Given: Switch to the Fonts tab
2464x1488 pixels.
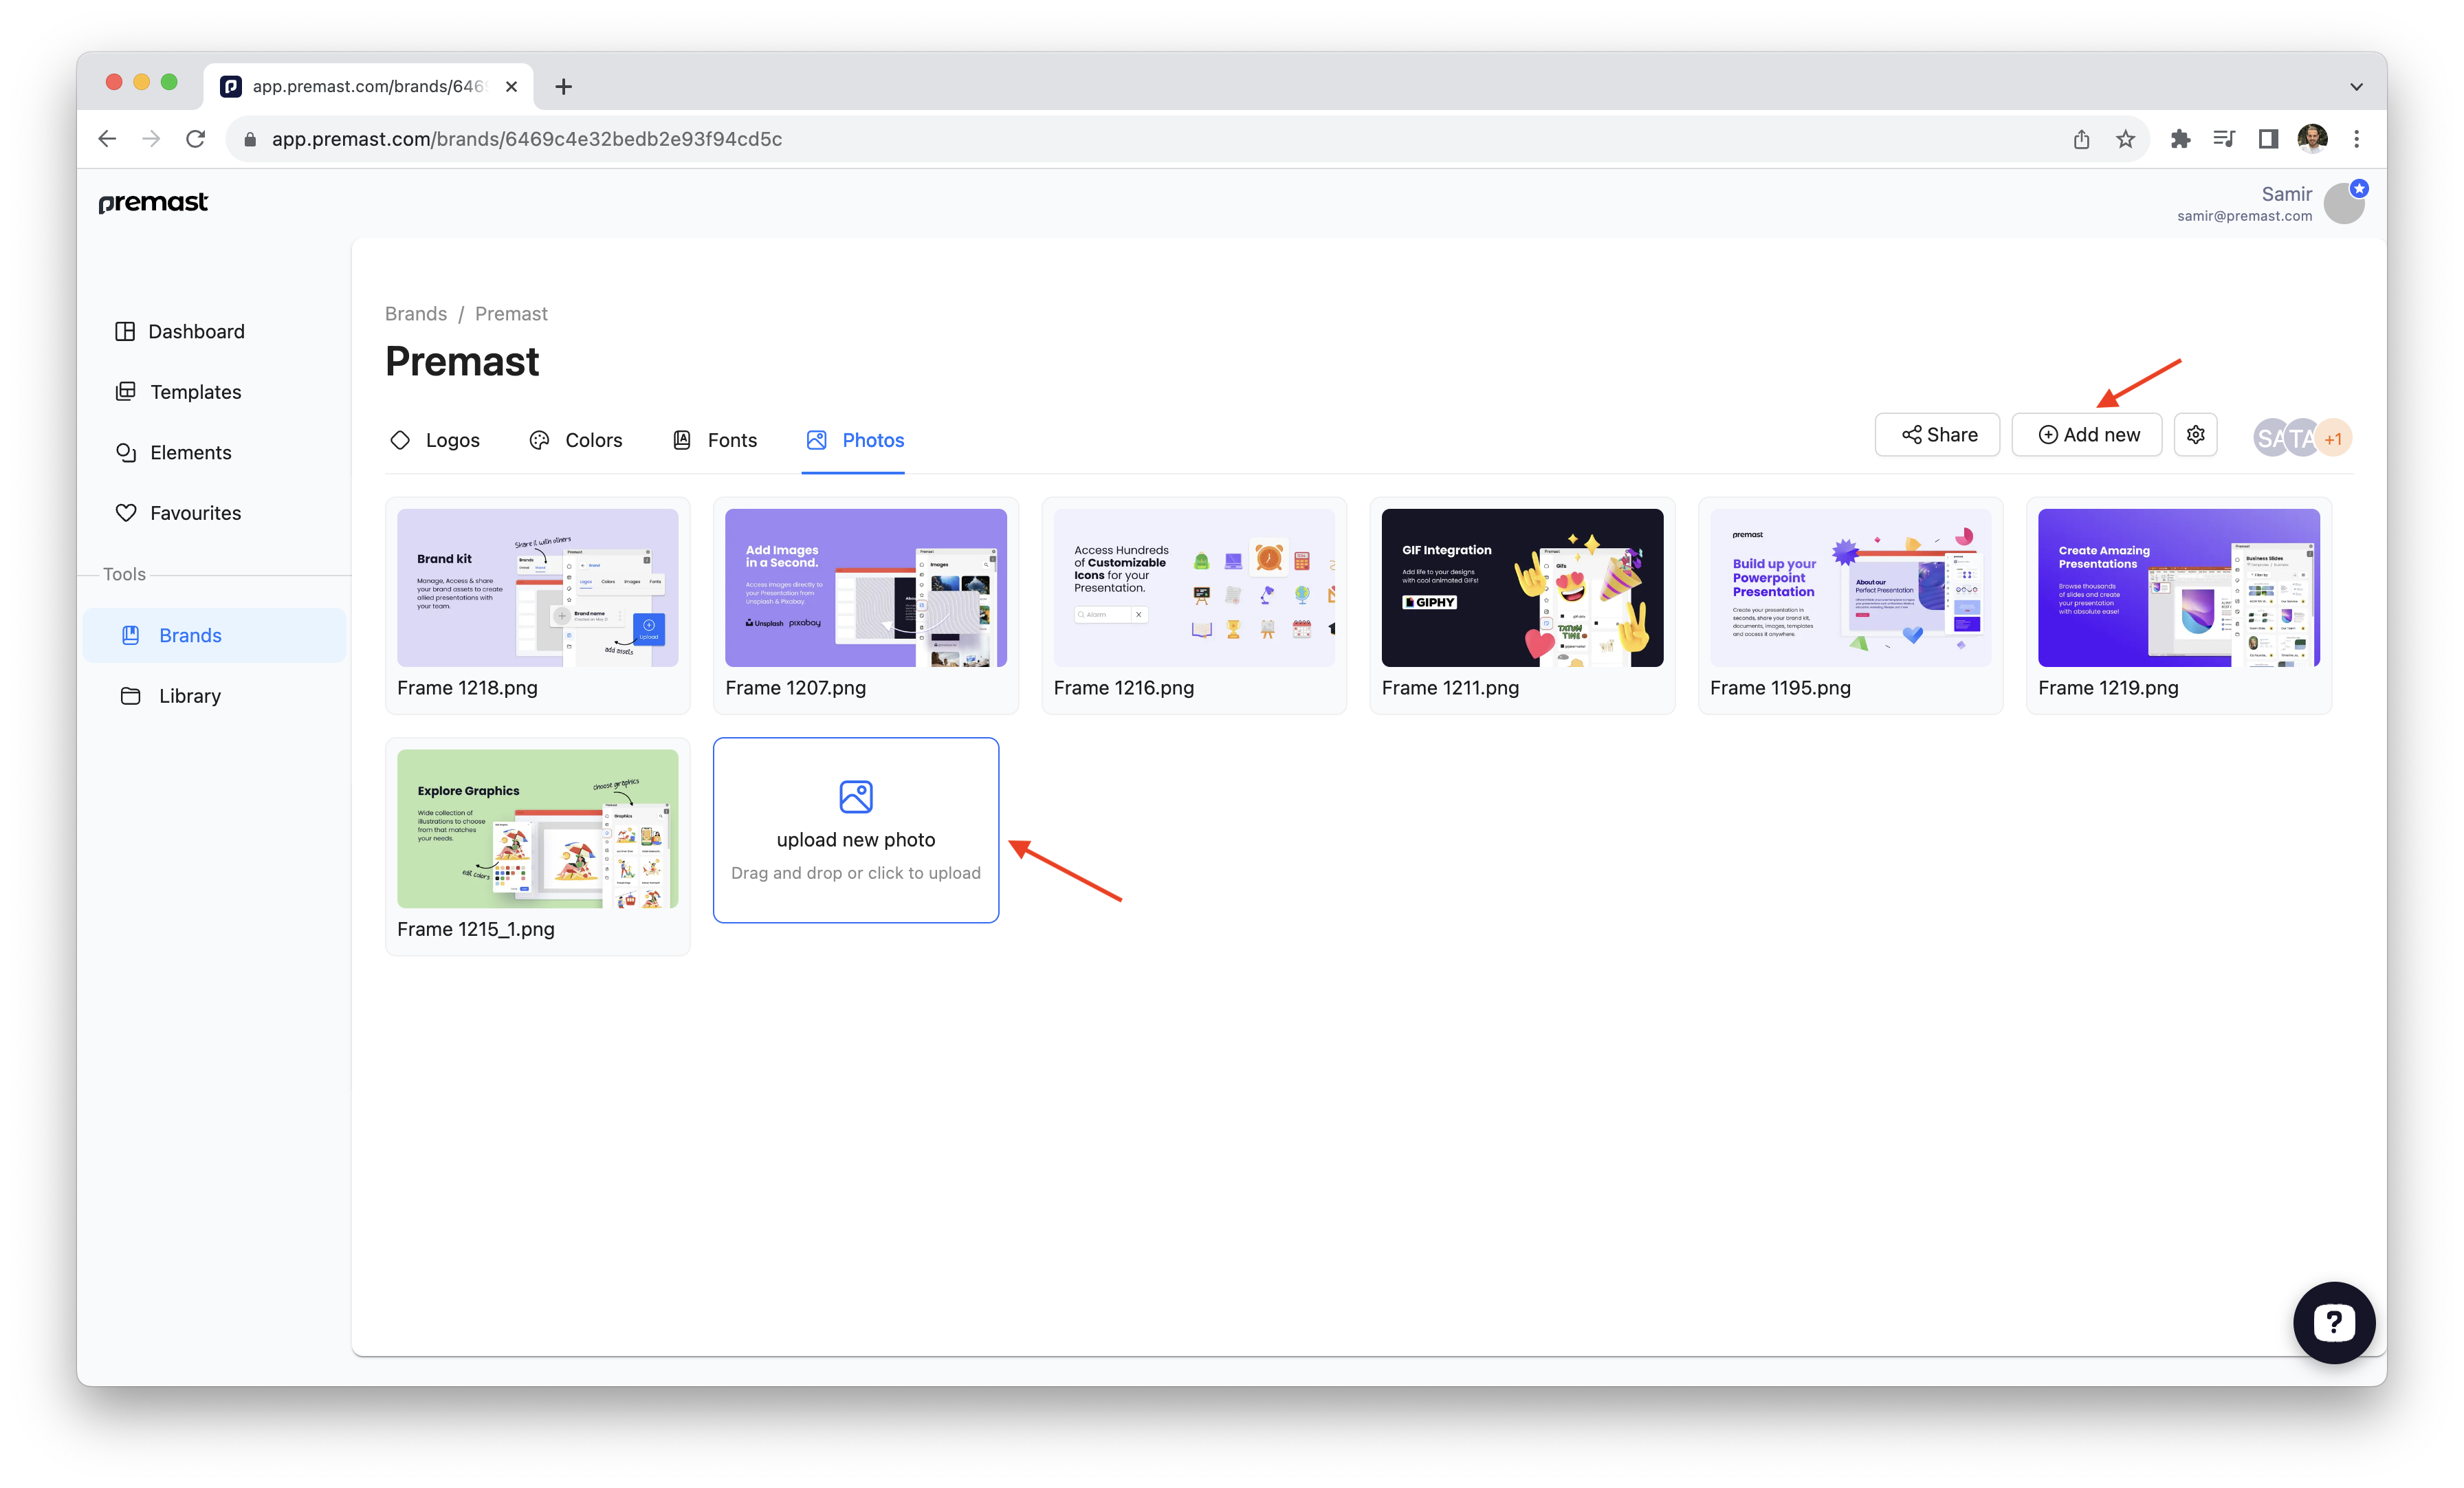Looking at the screenshot, I should [x=715, y=440].
